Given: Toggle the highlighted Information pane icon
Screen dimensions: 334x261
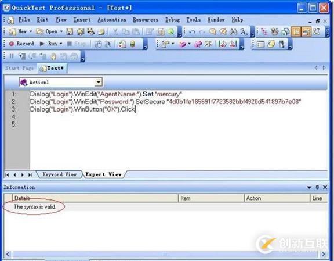Looking at the screenshot, I should point(306,32).
